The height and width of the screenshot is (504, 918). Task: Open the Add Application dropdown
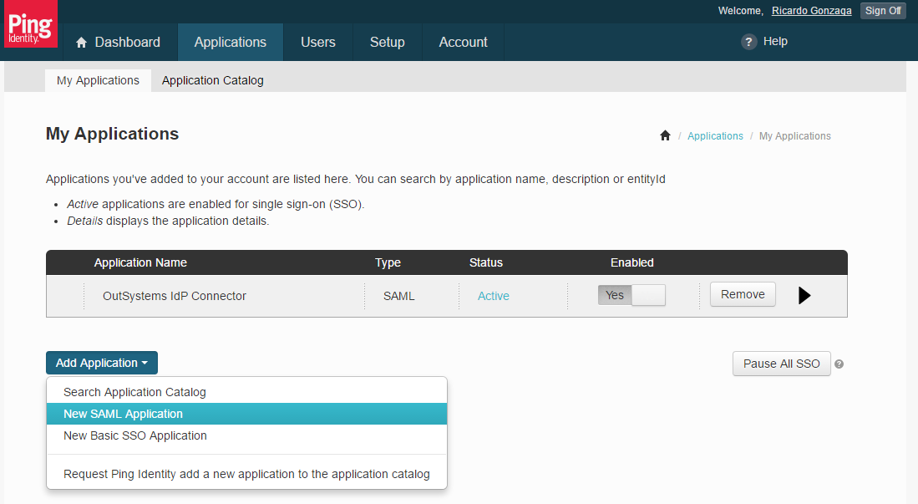coord(101,363)
